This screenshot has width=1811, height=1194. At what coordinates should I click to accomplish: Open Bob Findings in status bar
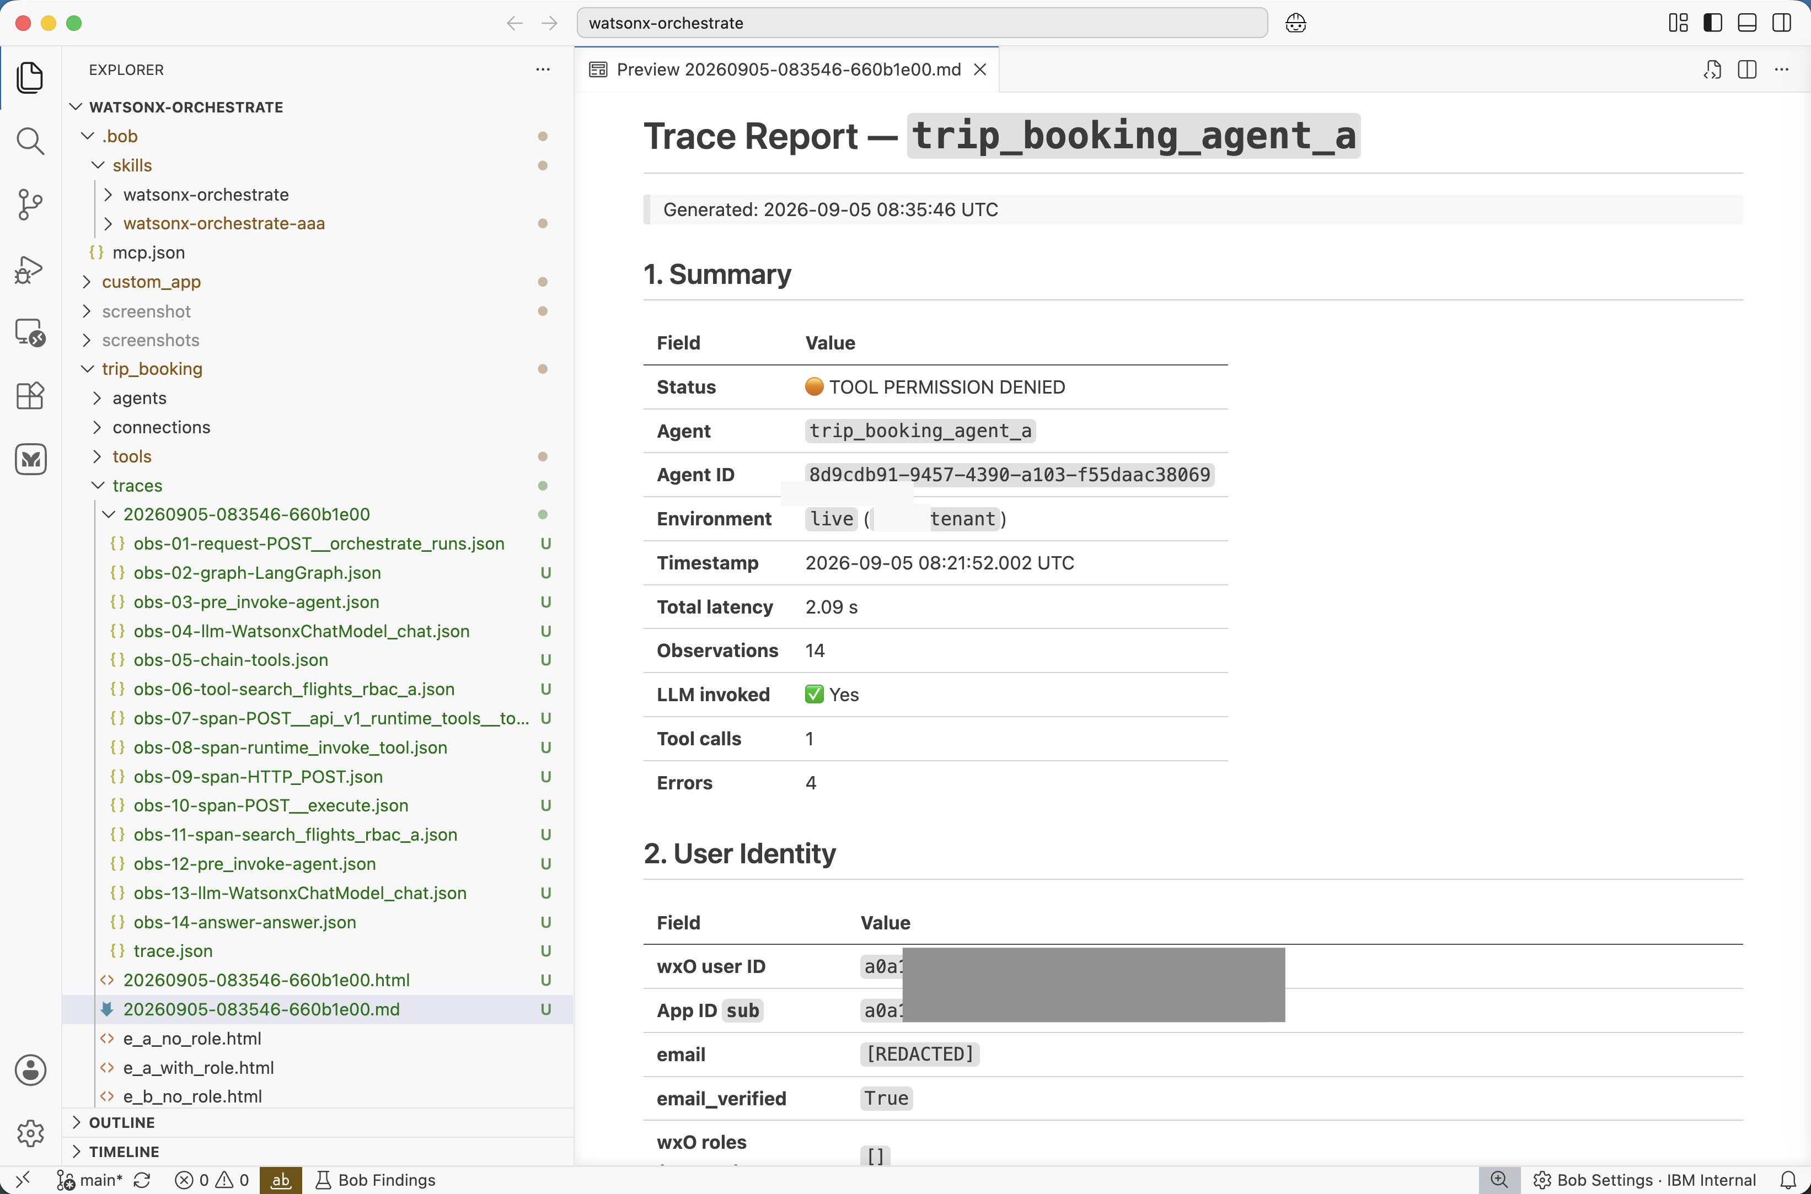(x=376, y=1180)
